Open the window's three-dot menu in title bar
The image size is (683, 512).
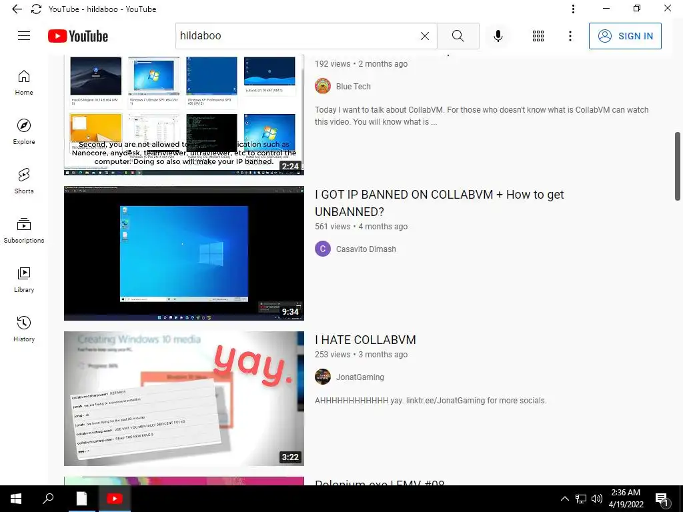point(573,9)
